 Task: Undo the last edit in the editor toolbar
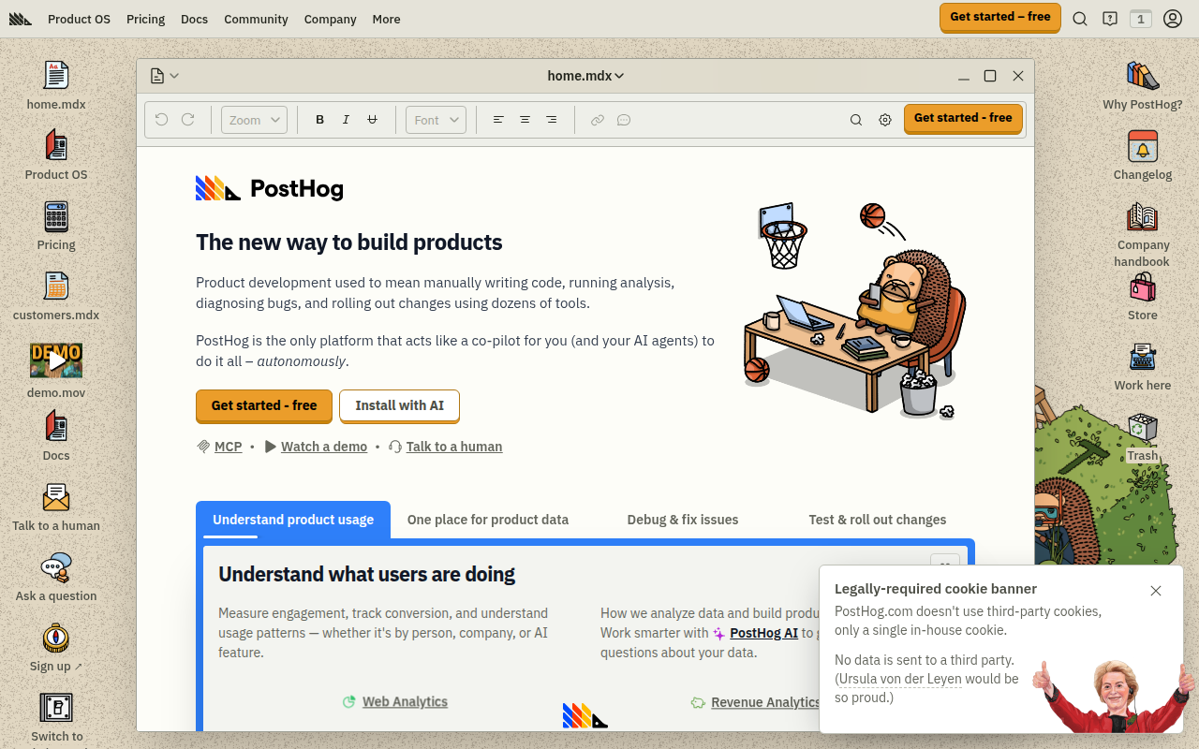[x=162, y=120]
